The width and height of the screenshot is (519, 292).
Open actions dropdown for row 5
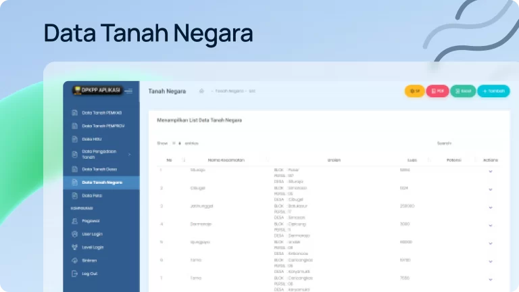coord(491,243)
